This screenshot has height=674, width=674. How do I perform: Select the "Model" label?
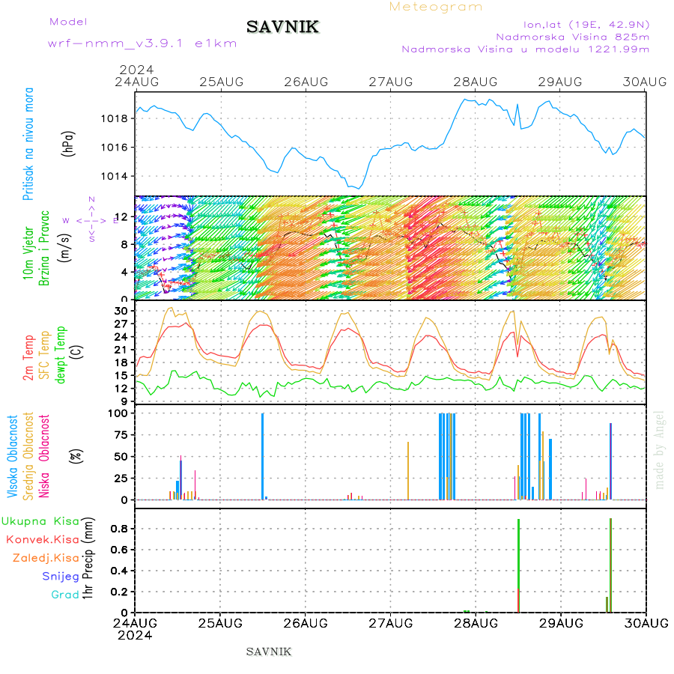click(68, 22)
